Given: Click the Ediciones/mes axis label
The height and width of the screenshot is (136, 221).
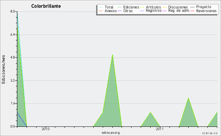Looking at the screenshot, I should (3, 69).
